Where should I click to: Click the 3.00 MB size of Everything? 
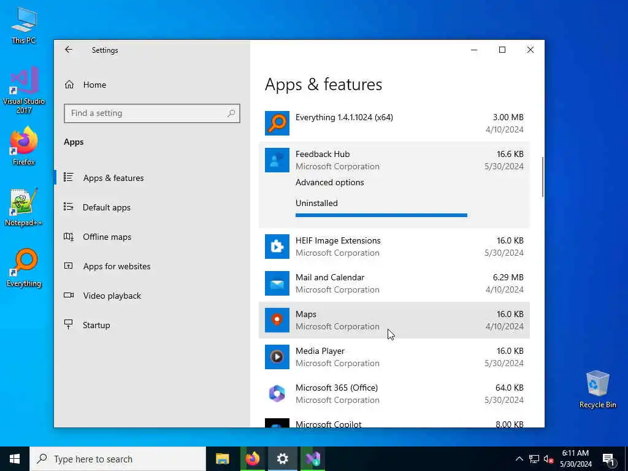point(508,117)
